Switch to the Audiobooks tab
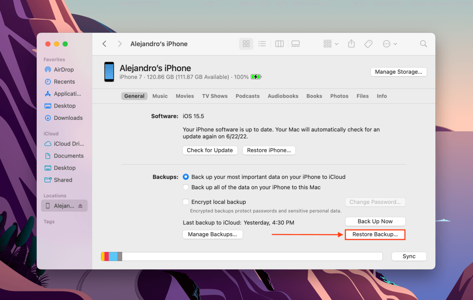This screenshot has height=300, width=473. pos(283,96)
